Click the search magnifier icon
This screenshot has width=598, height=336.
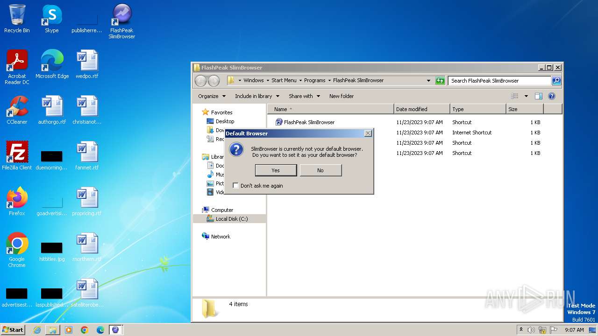(x=556, y=81)
